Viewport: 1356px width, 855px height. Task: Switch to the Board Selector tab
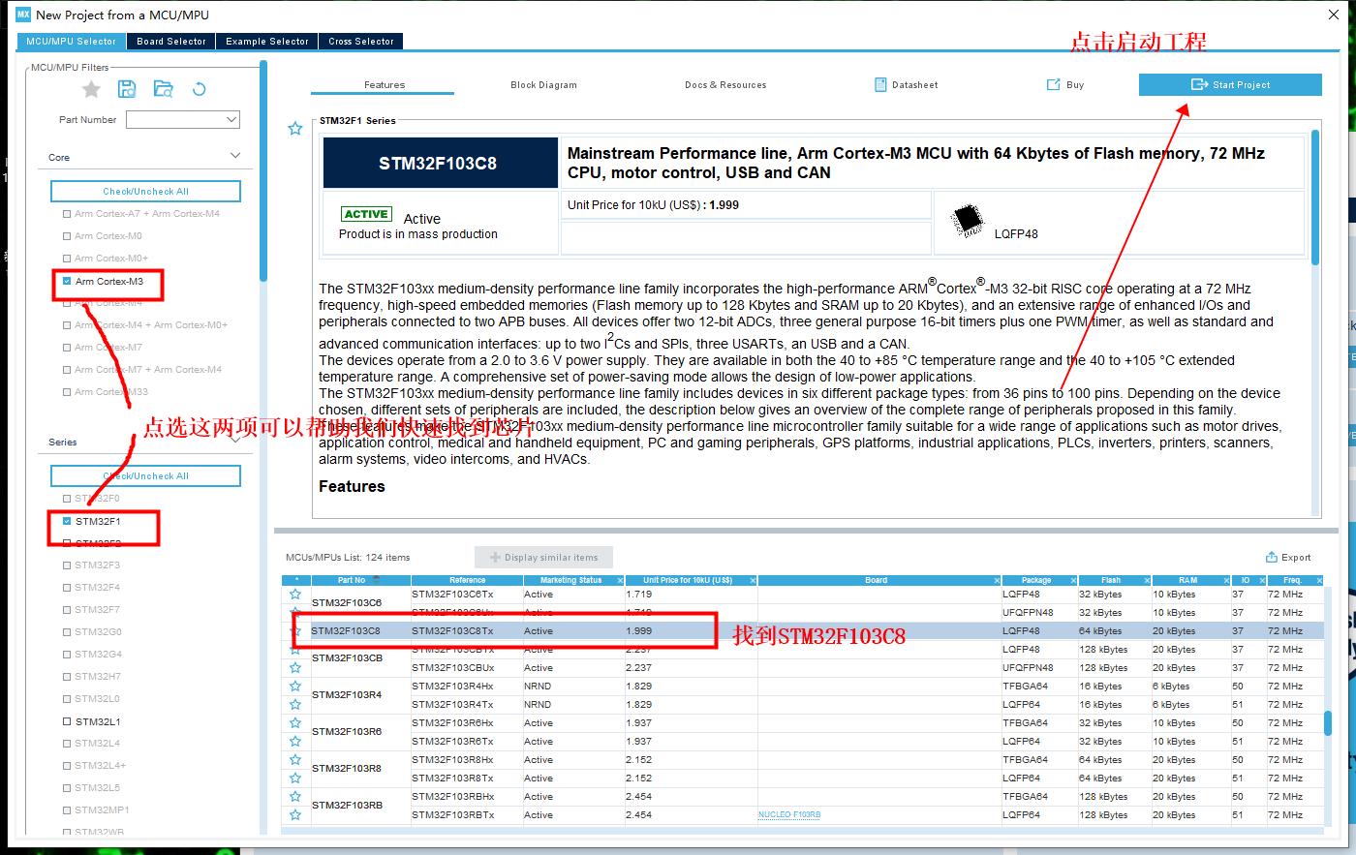click(171, 42)
